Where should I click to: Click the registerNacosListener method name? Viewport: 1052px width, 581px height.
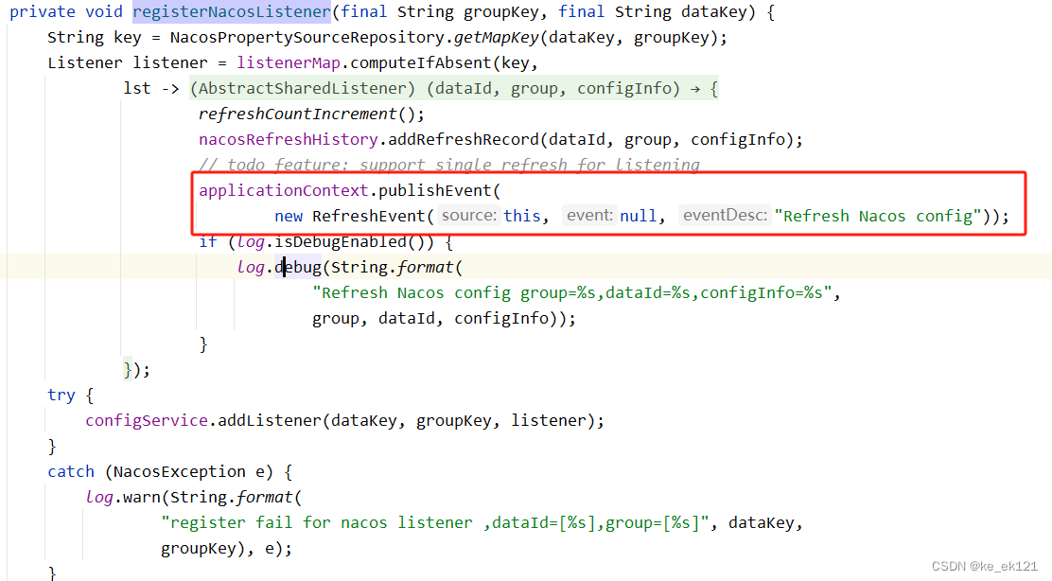[x=232, y=12]
